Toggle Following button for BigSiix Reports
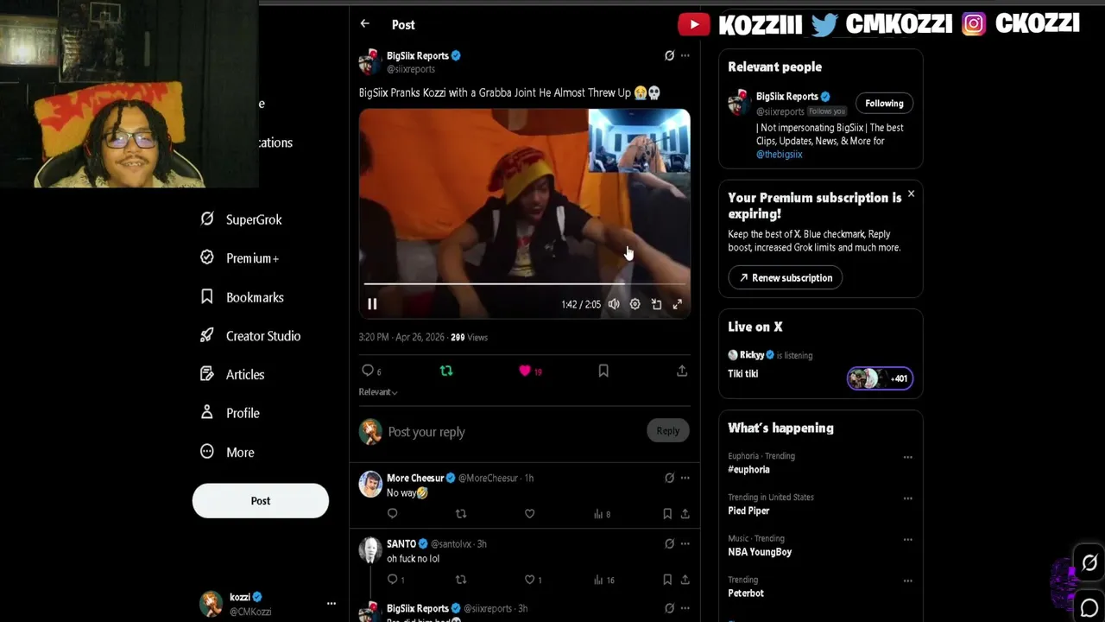The image size is (1105, 622). 884,103
